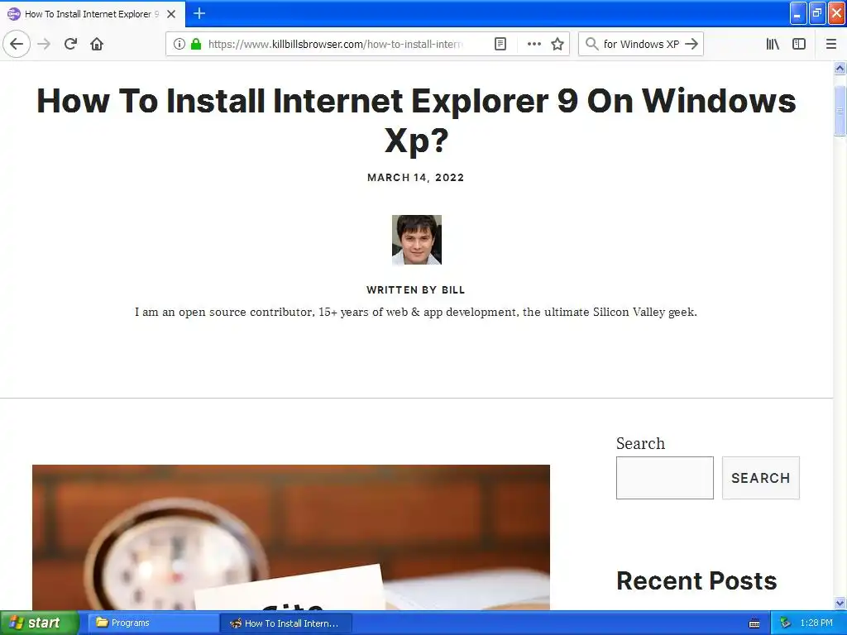The height and width of the screenshot is (635, 847).
Task: Select the How To Install Internet Explorer tab
Action: coord(93,14)
